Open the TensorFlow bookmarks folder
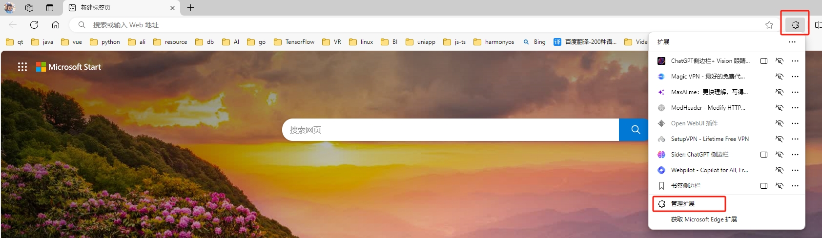Image resolution: width=822 pixels, height=238 pixels. (294, 42)
